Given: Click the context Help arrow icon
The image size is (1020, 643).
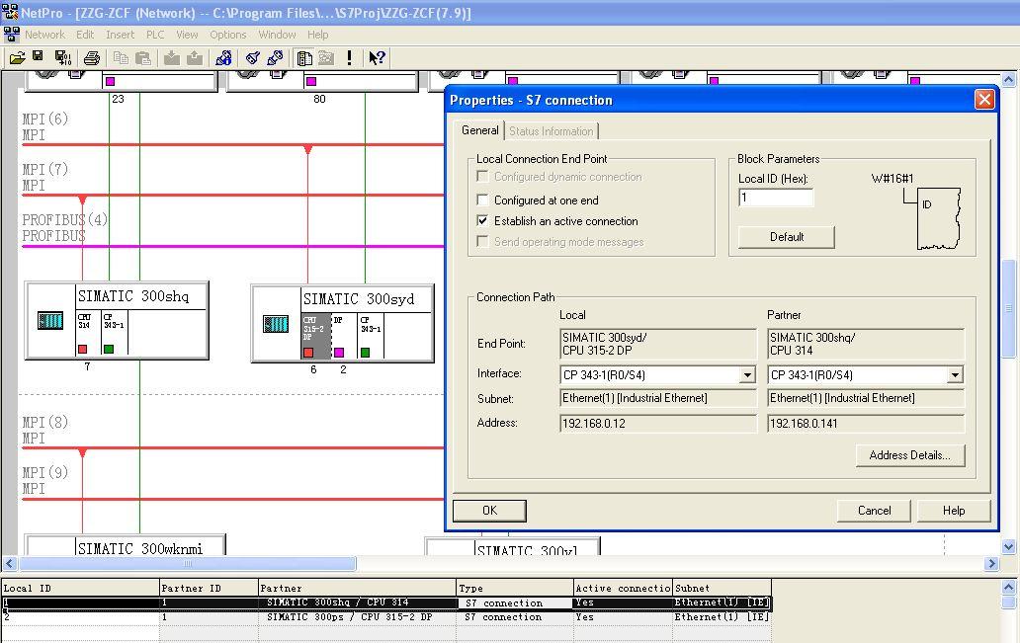Looking at the screenshot, I should [x=377, y=58].
